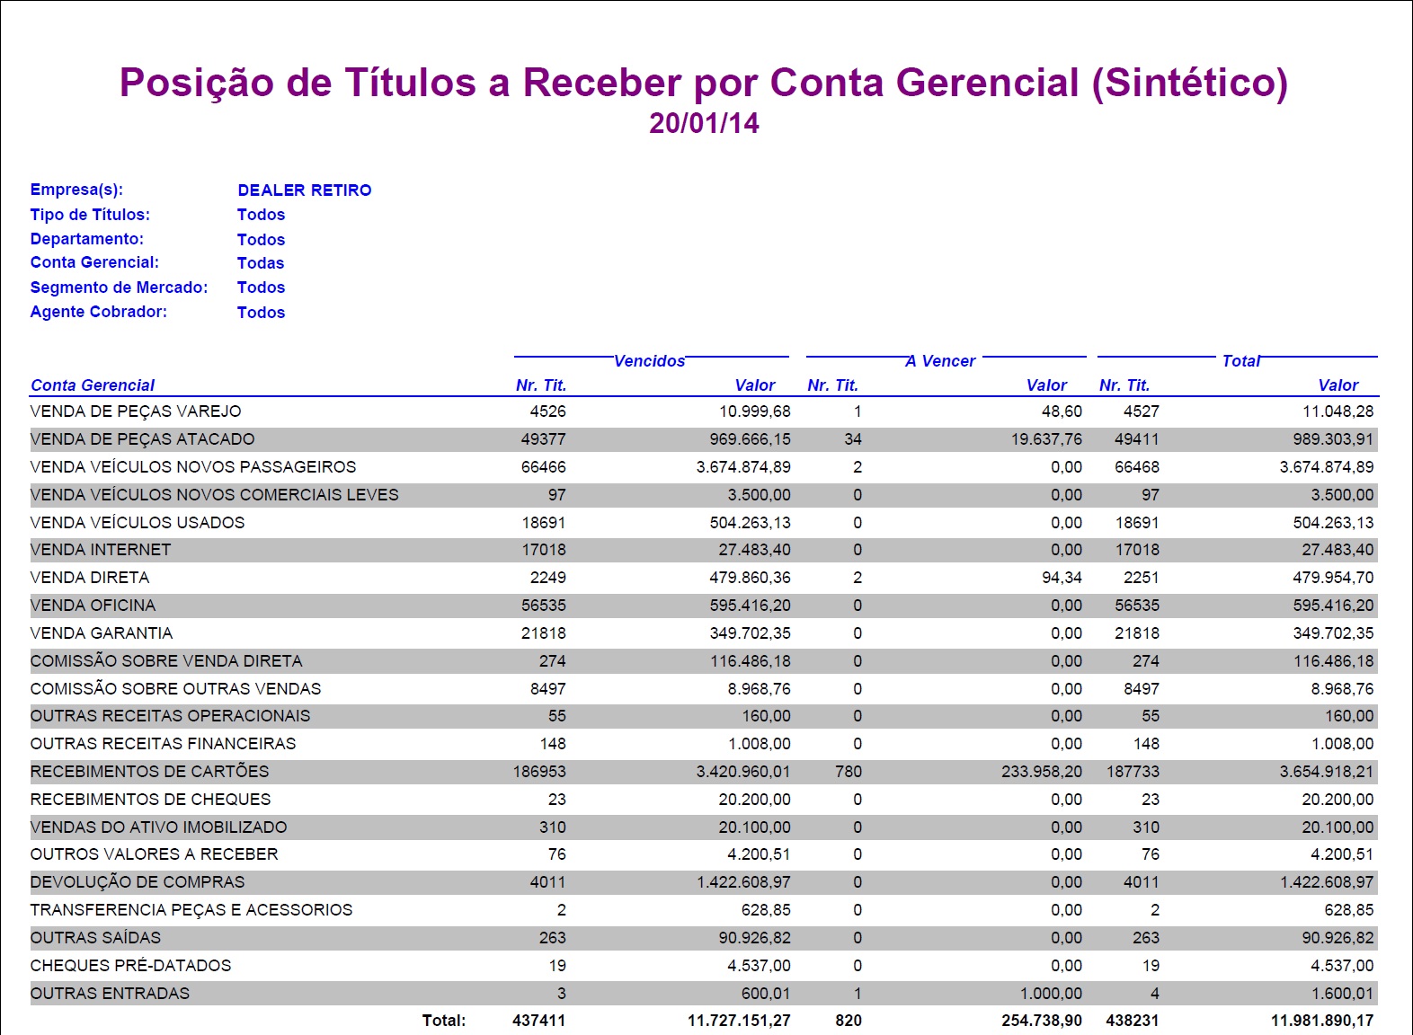Select the DEALER RETIRO company value
The height and width of the screenshot is (1035, 1413).
click(x=304, y=190)
